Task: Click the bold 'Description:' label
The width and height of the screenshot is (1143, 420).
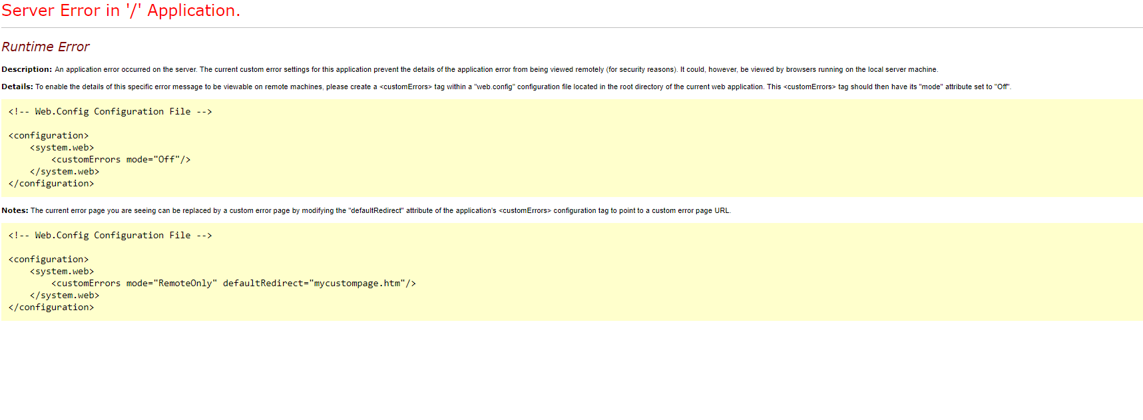Action: pyautogui.click(x=27, y=69)
